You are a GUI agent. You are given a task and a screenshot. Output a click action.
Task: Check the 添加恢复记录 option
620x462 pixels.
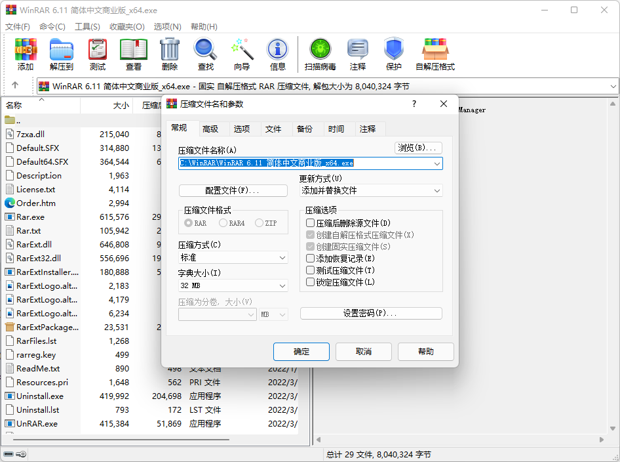coord(311,259)
